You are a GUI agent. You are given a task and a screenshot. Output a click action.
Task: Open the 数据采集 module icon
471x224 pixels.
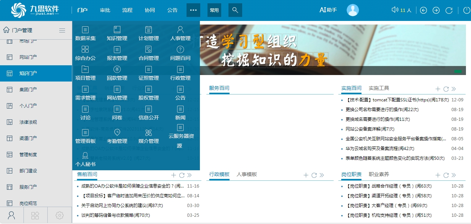tap(85, 30)
